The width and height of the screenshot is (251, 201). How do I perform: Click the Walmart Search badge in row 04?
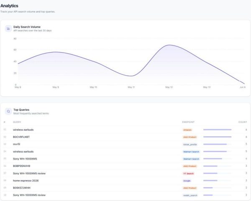(191, 152)
